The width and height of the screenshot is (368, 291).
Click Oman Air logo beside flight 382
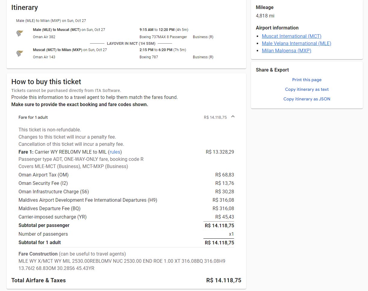click(20, 33)
